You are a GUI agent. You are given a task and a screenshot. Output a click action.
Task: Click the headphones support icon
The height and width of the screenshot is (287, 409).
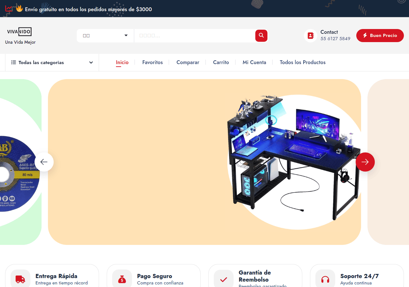[325, 280]
